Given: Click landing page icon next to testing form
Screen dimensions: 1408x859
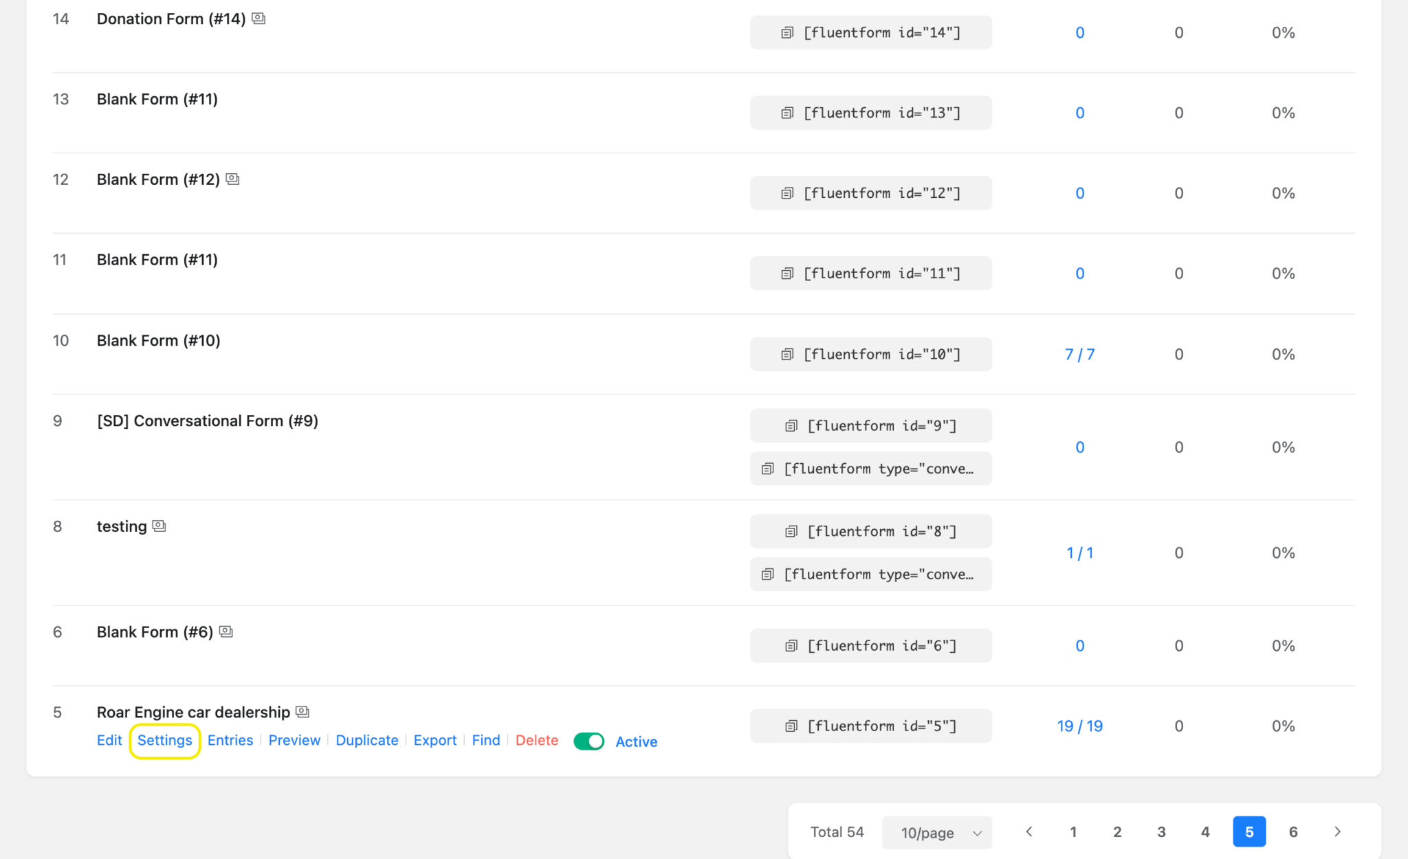Looking at the screenshot, I should tap(158, 526).
